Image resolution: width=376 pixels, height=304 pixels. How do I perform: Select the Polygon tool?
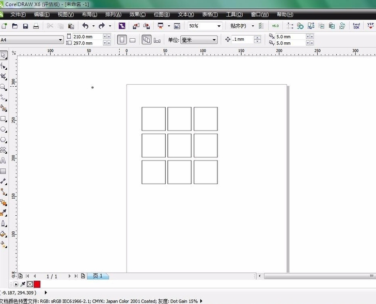point(4,139)
